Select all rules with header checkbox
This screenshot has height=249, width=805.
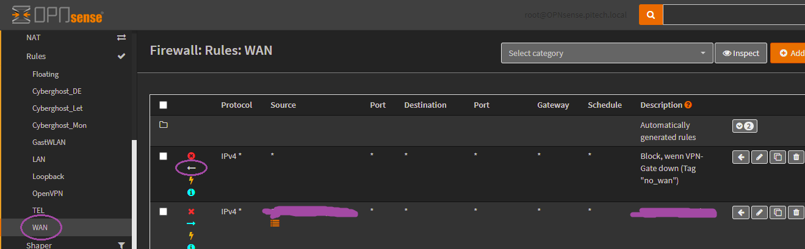coord(163,105)
